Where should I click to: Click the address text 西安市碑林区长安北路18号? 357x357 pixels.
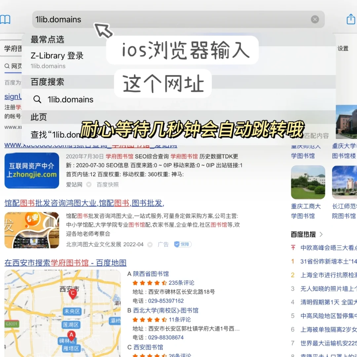181,292
